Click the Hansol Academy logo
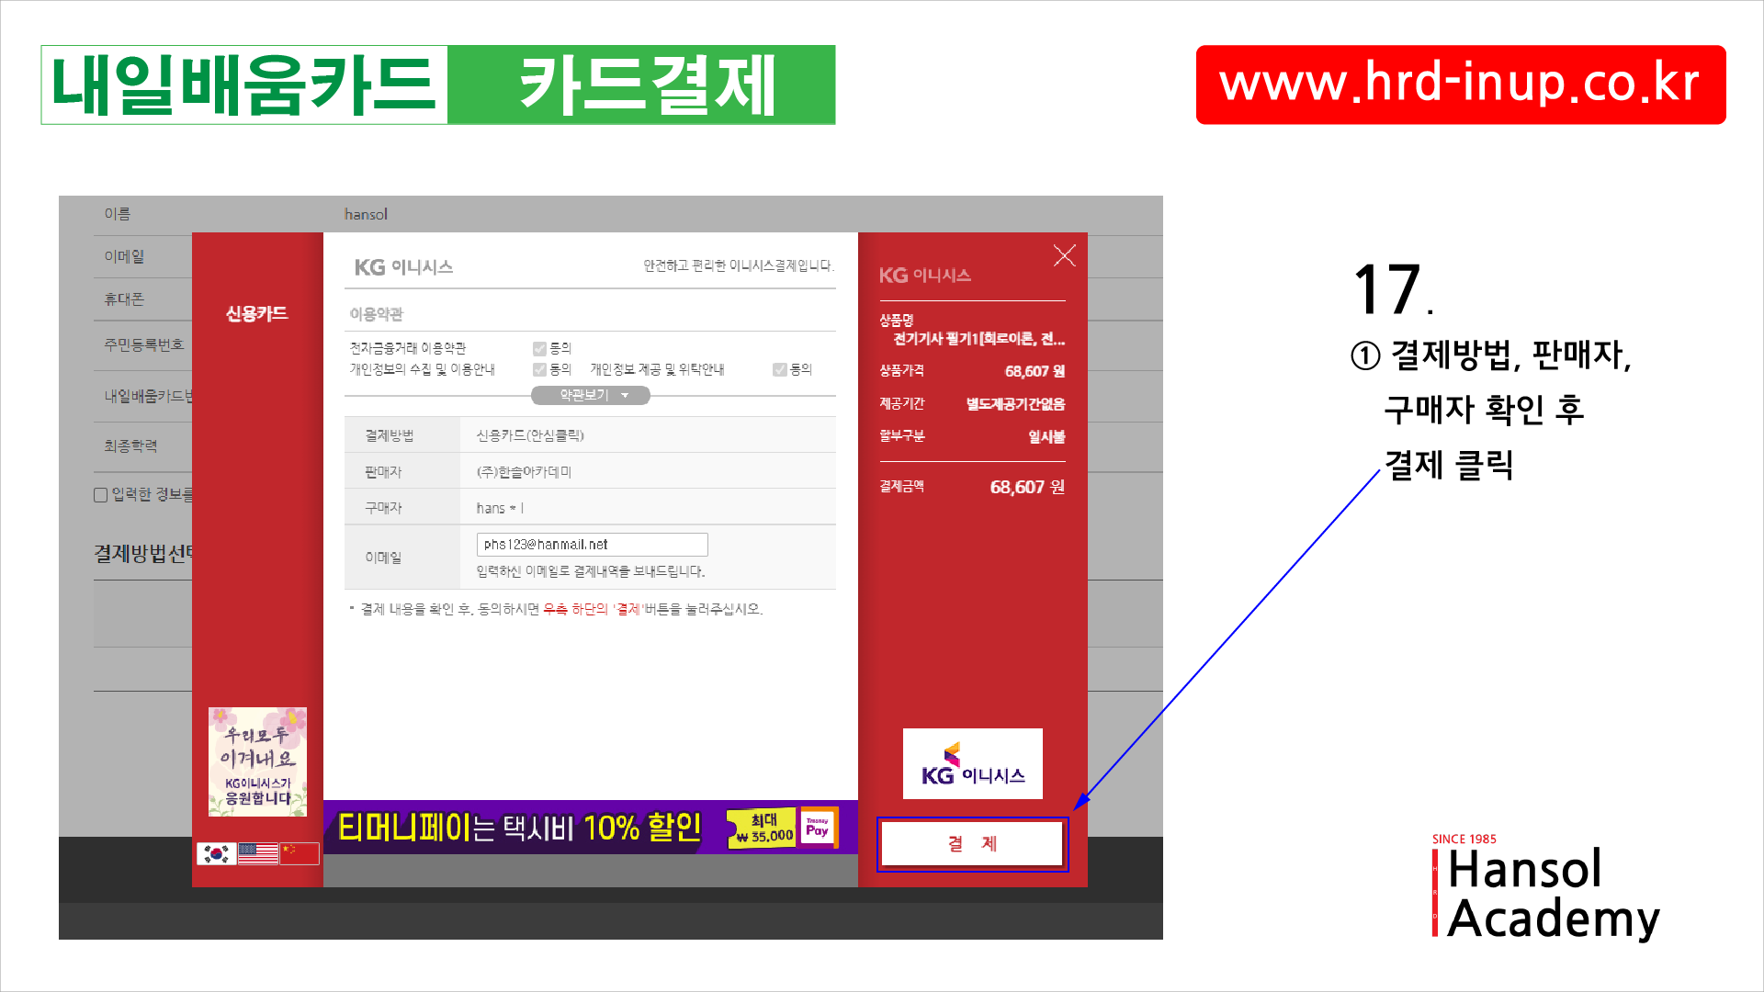The image size is (1764, 992). click(1546, 889)
